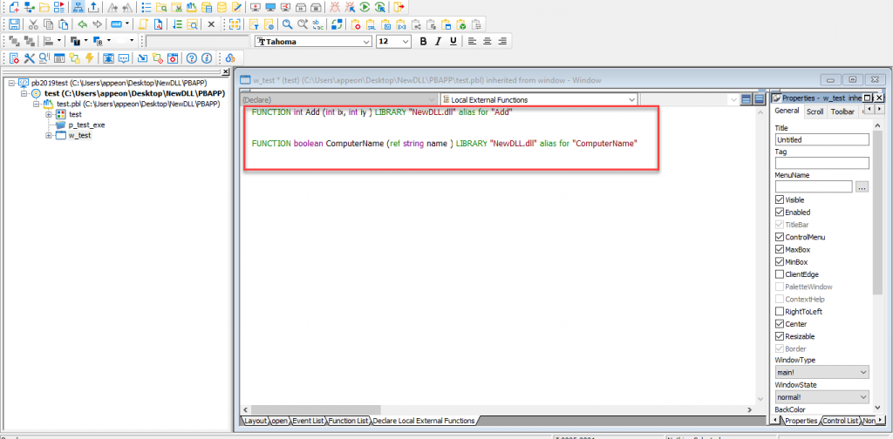
Task: Expand the w_test tree node
Action: coord(49,136)
